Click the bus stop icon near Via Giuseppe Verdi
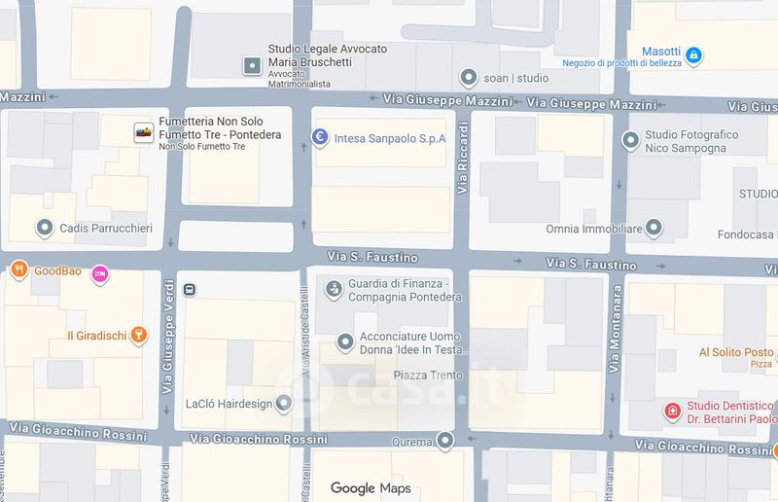 (189, 290)
